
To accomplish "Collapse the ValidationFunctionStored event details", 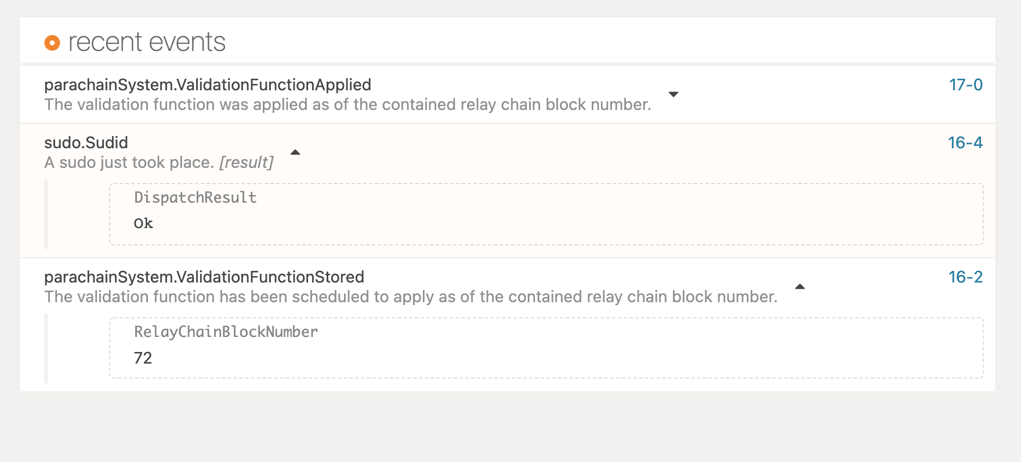I will (x=800, y=287).
